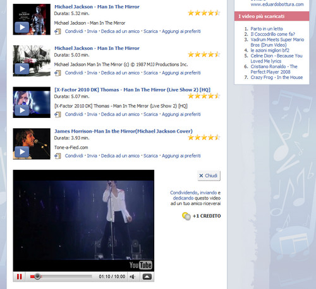The height and width of the screenshot is (289, 316).
Task: Select Scarica for the X-Factor video
Action: point(150,114)
